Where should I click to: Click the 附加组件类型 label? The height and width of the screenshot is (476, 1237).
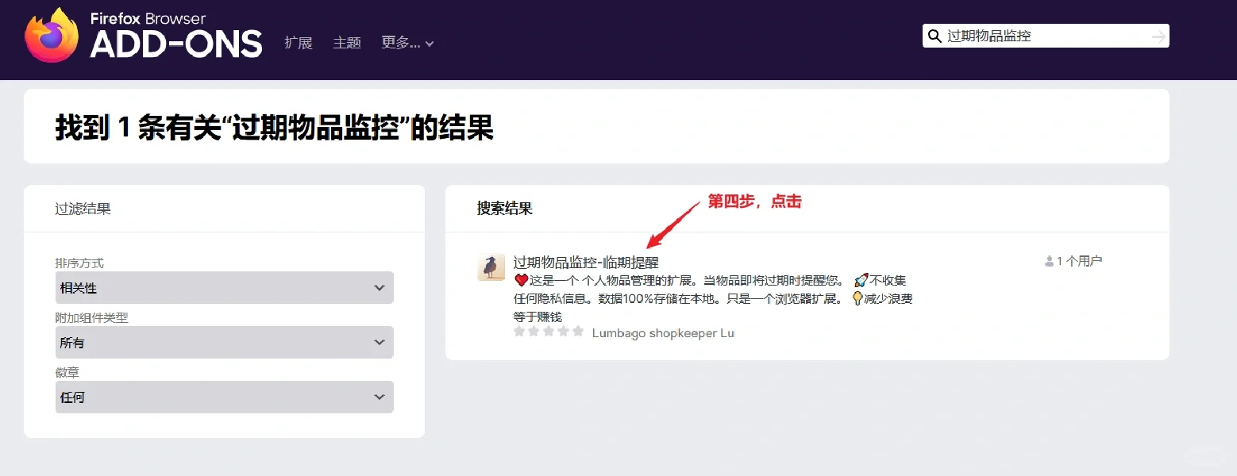pos(91,317)
